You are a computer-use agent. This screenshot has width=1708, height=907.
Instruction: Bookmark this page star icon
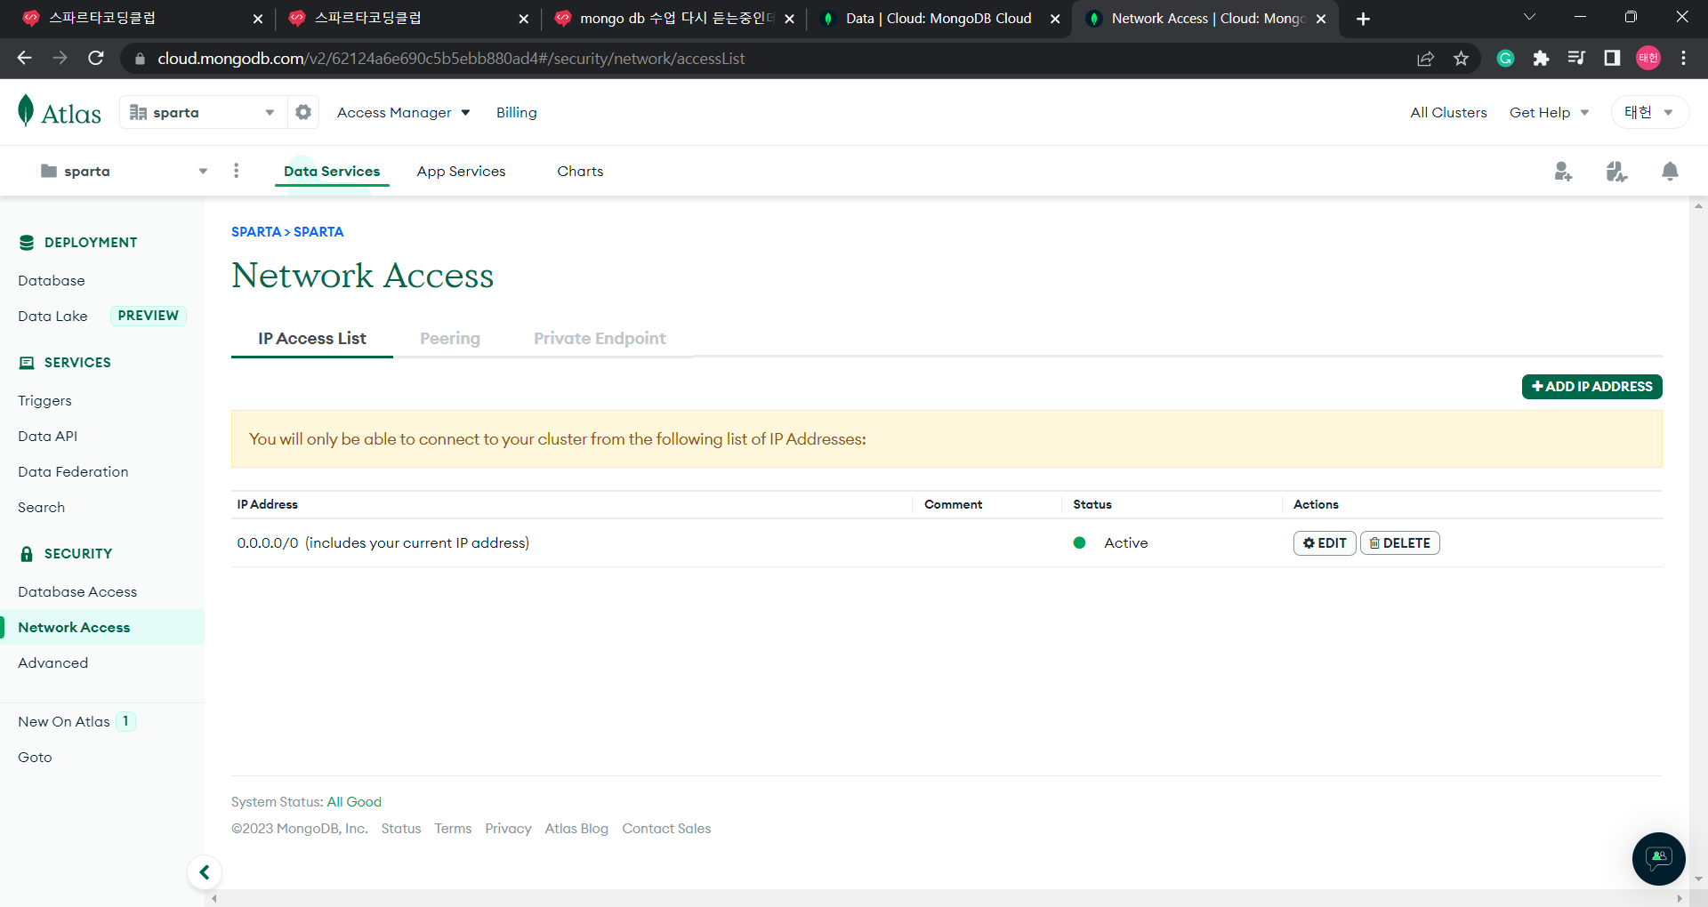pyautogui.click(x=1461, y=58)
